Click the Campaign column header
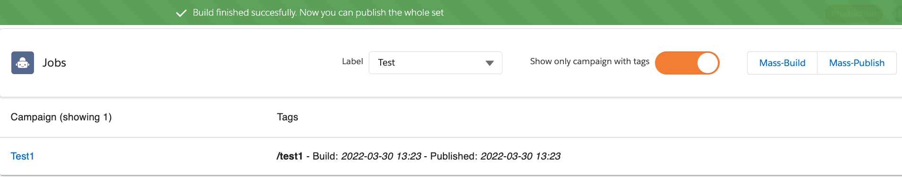Screen dimensions: 902x177 [x=61, y=117]
